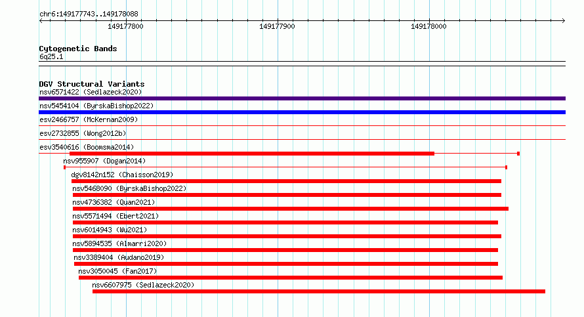
Task: Click ruler position 149177800
Action: pyautogui.click(x=125, y=26)
